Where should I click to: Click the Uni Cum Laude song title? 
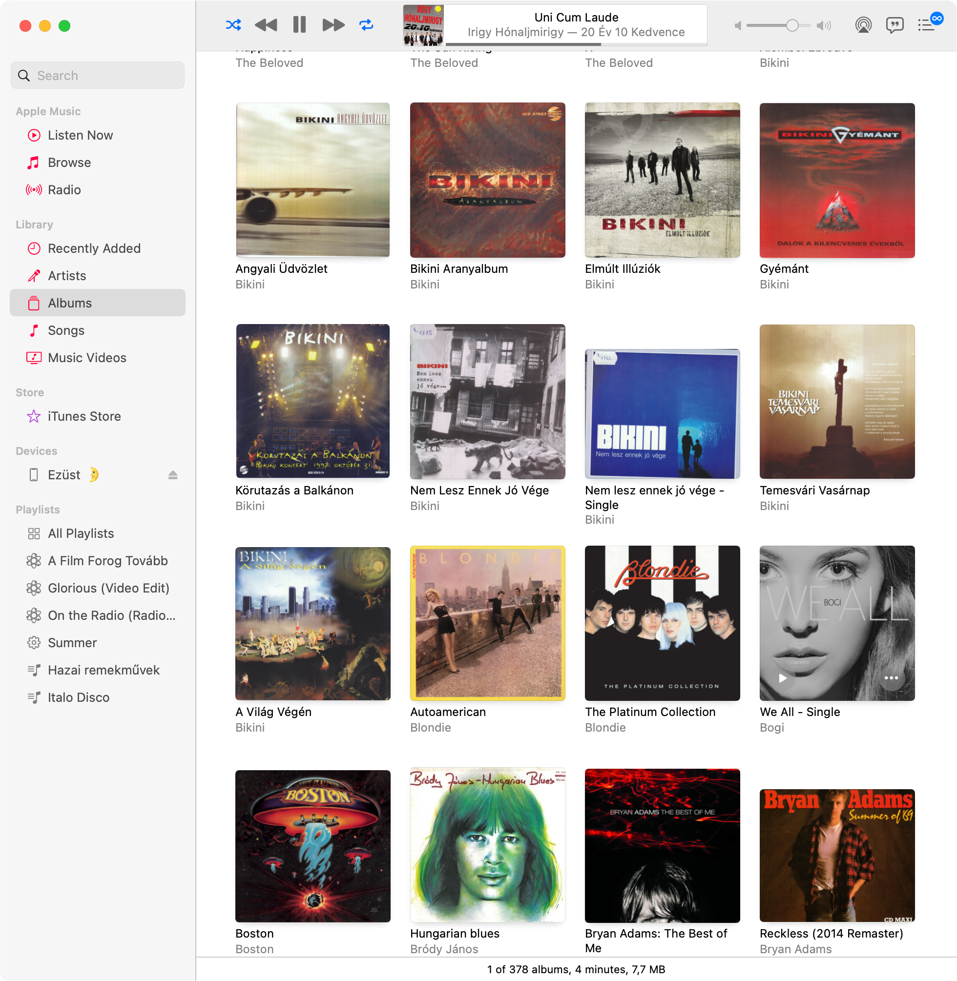point(576,17)
